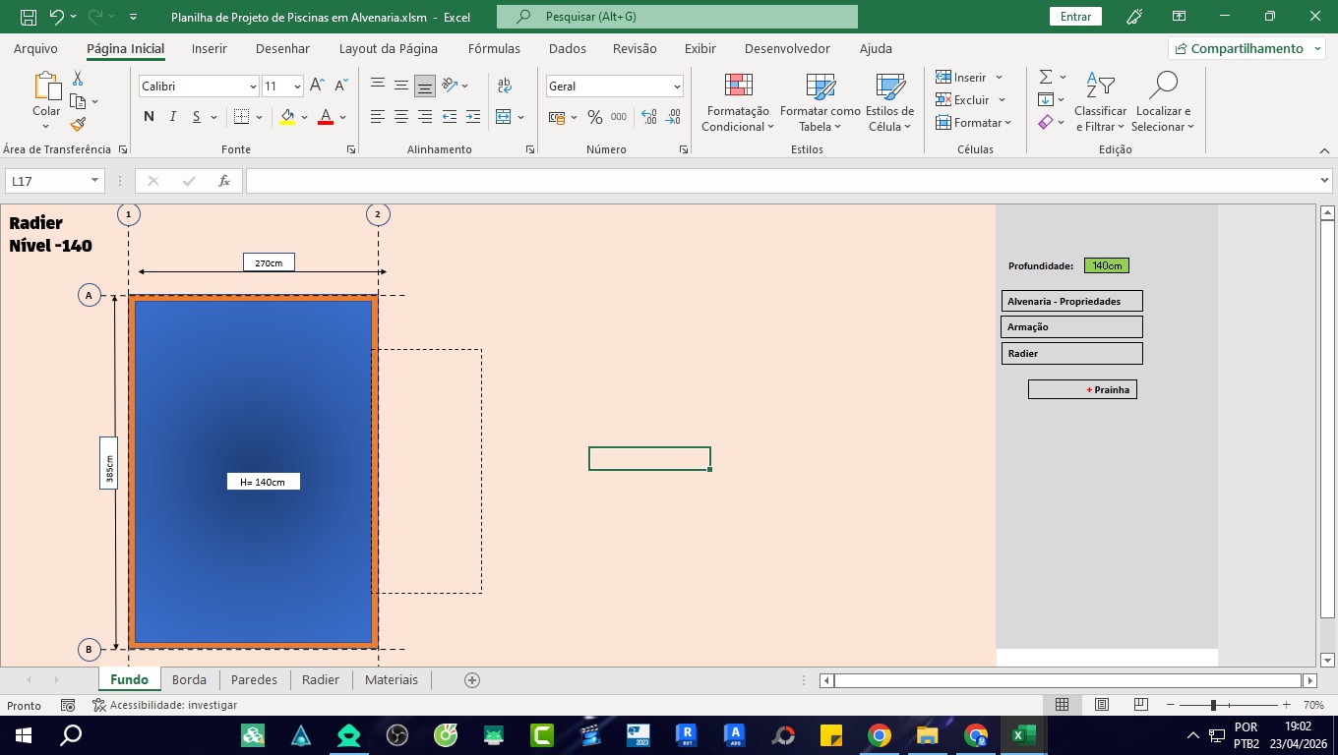Click the Alvenaria - Propriedades button

coord(1071,301)
